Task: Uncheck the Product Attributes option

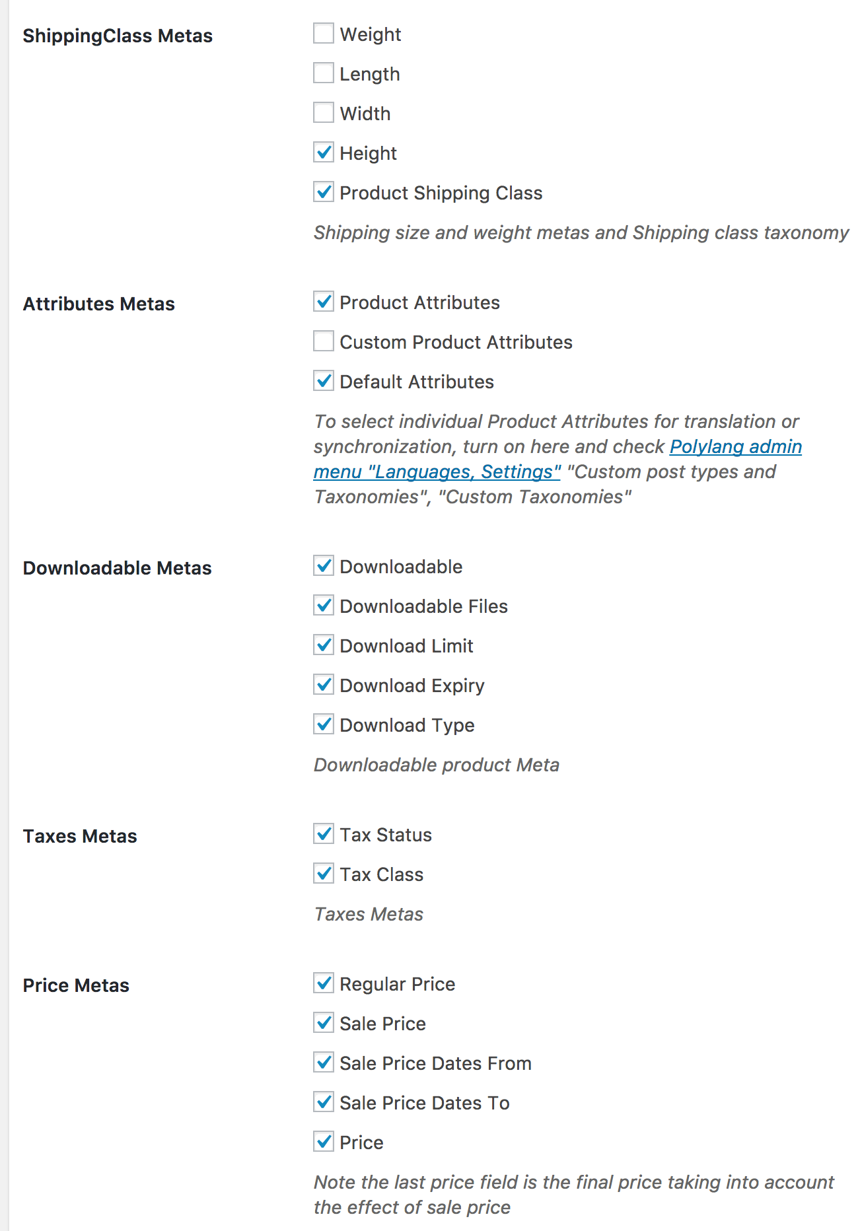Action: click(x=324, y=302)
